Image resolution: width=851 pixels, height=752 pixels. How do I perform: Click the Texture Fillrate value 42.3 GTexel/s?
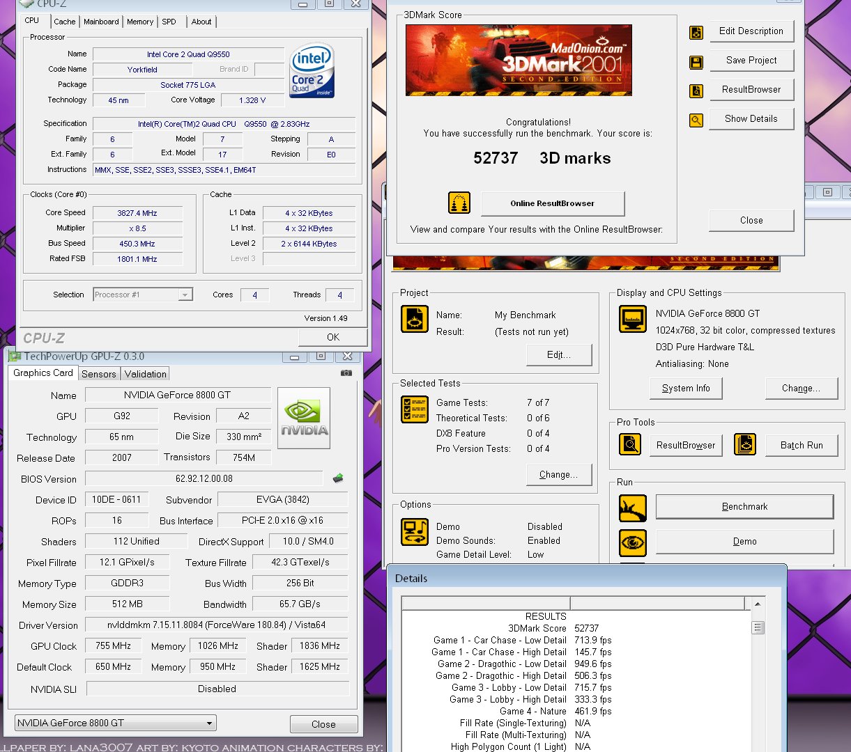(300, 563)
